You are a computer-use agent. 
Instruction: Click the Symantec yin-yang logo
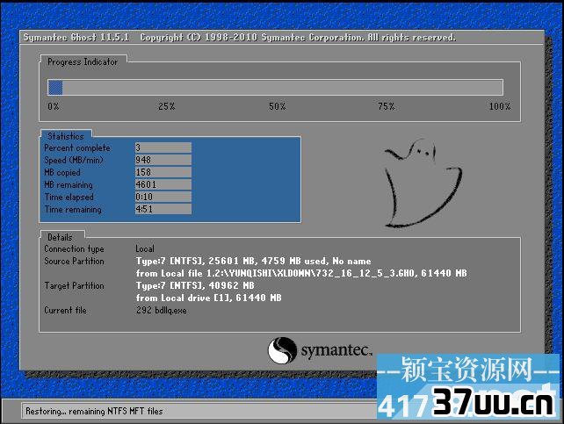(x=282, y=350)
